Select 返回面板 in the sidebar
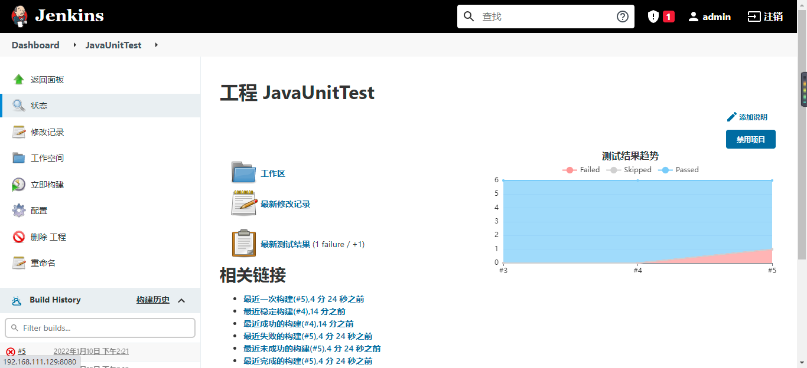Screen dimensions: 807x368 pos(47,80)
